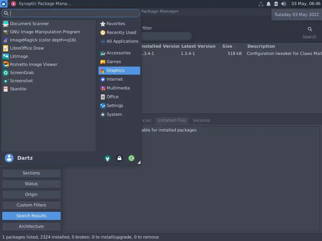Sort by the Description column header

[x=261, y=46]
